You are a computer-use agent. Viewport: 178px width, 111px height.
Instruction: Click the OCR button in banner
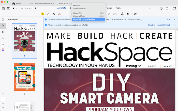pos(168,19)
